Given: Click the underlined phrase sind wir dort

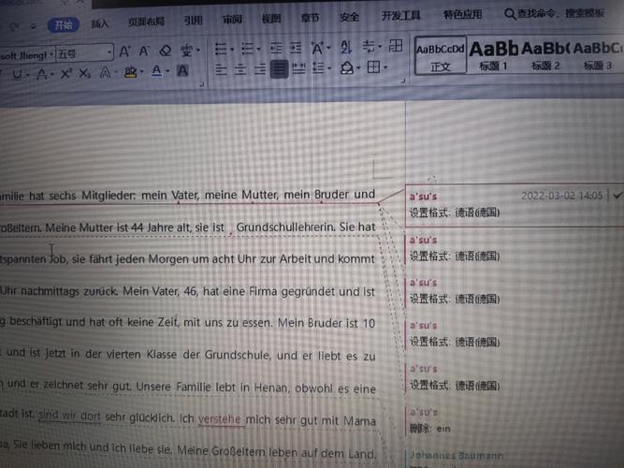Looking at the screenshot, I should [69, 415].
